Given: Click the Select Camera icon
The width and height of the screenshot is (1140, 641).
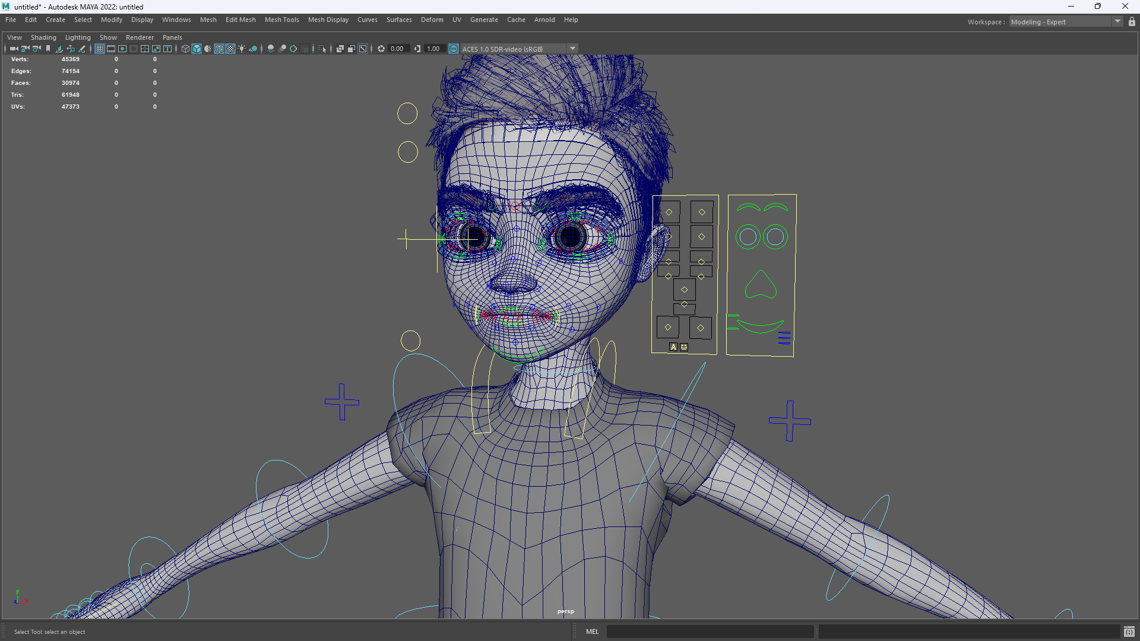Looking at the screenshot, I should [x=14, y=49].
